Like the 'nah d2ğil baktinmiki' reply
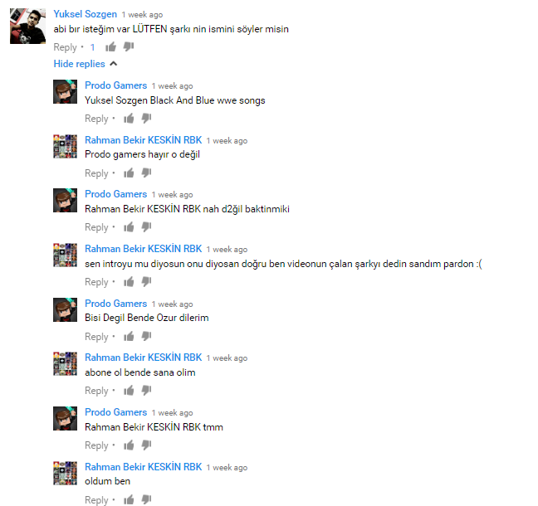Screen dimensions: 538x506 pyautogui.click(x=129, y=227)
